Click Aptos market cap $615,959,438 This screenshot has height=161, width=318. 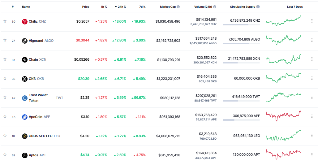point(169,155)
